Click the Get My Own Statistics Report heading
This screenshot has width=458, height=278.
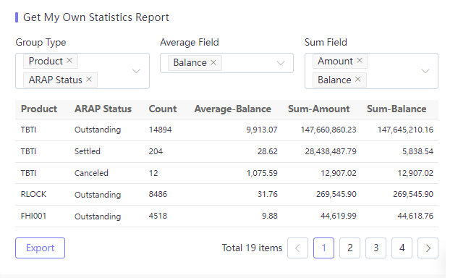(x=96, y=17)
